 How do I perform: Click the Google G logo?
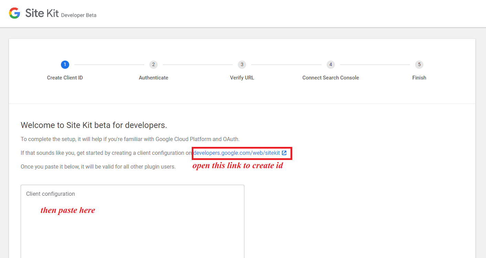(14, 13)
